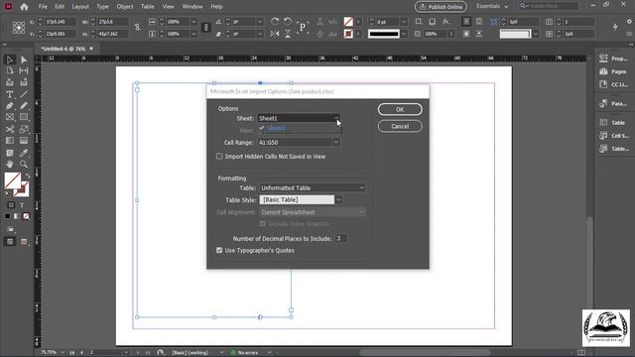Click the Apply Color black swatch

click(x=7, y=216)
